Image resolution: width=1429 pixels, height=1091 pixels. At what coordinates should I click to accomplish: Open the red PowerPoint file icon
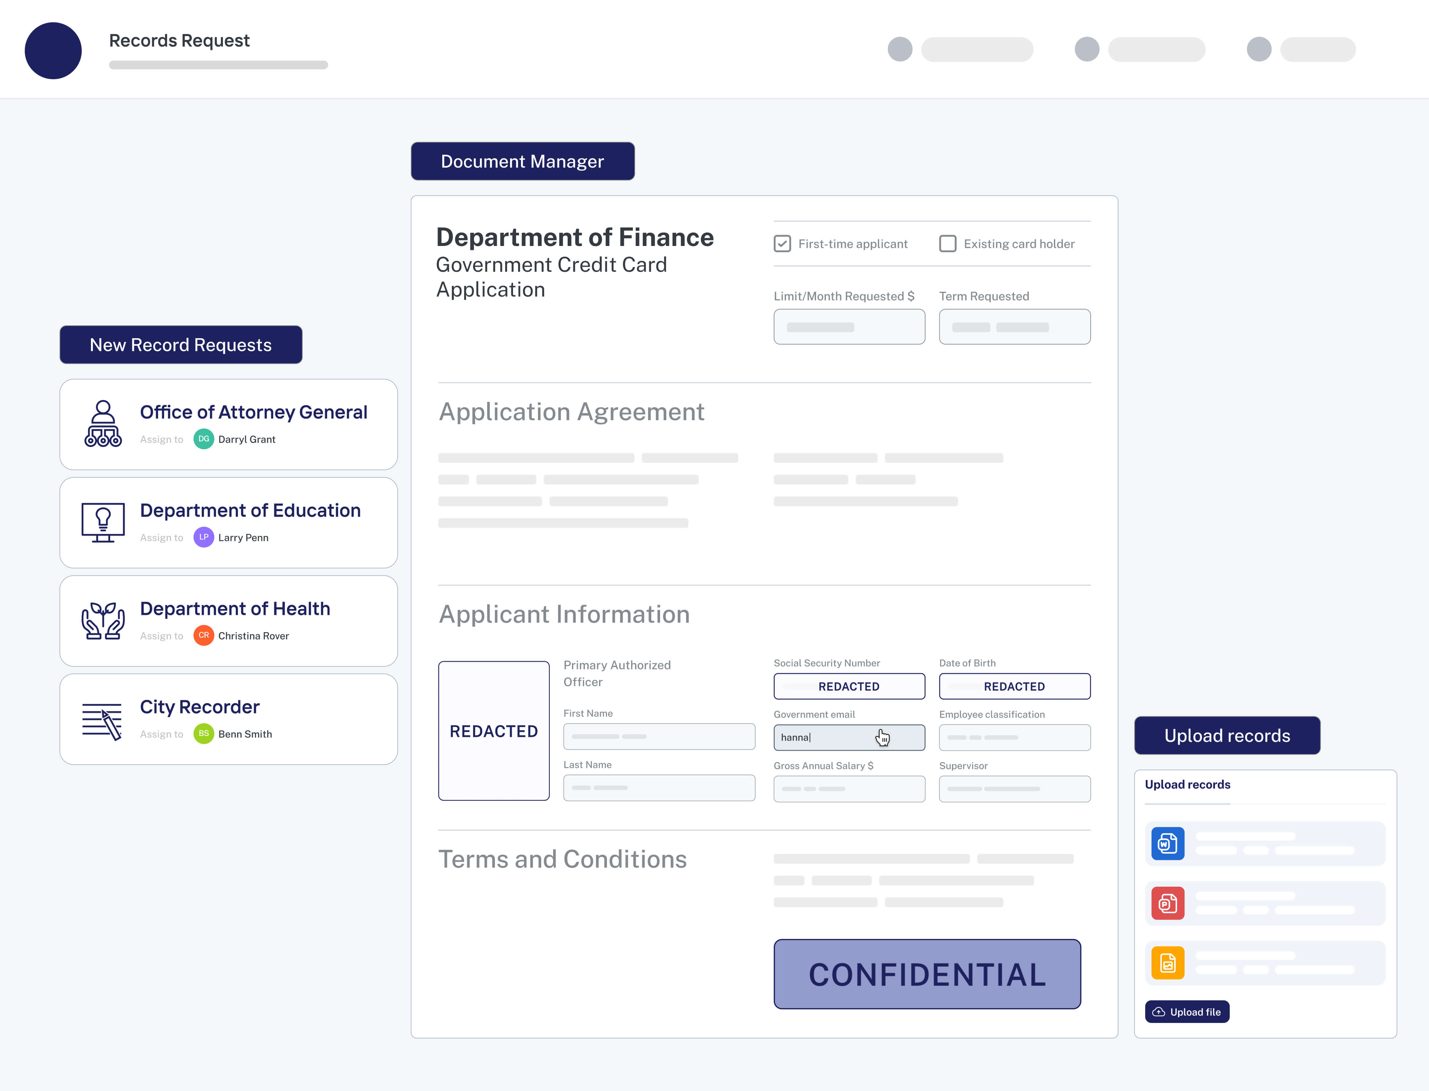tap(1167, 903)
